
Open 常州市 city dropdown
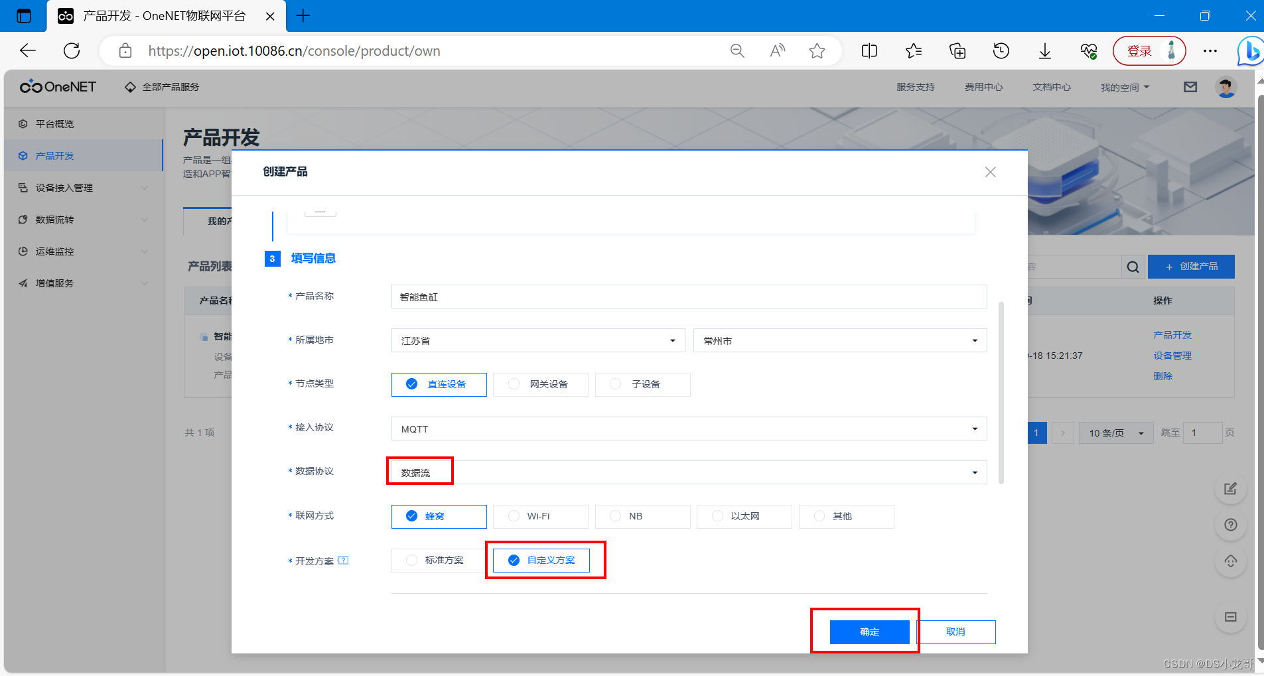click(x=840, y=340)
